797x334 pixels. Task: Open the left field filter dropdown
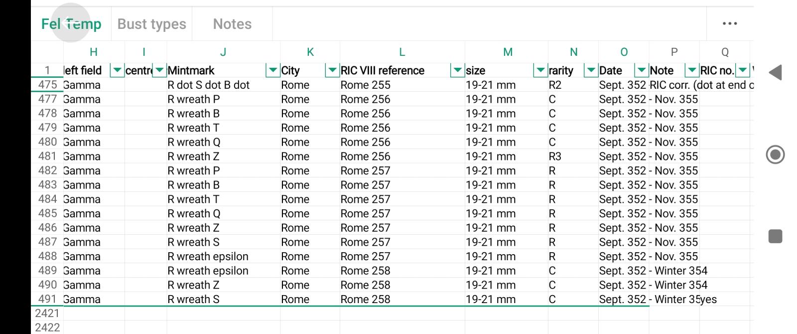[117, 70]
